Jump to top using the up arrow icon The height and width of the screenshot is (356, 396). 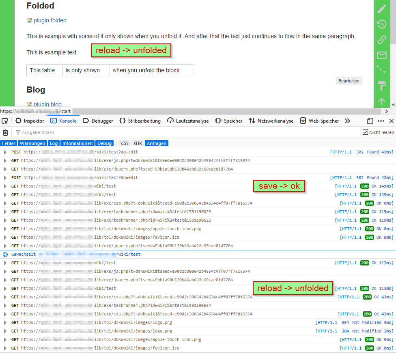(381, 101)
